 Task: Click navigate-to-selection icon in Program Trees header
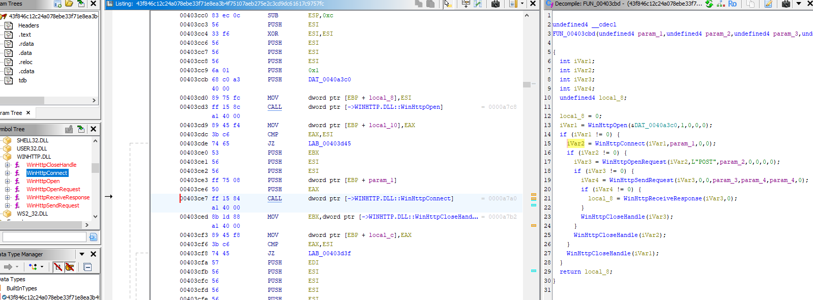[80, 4]
